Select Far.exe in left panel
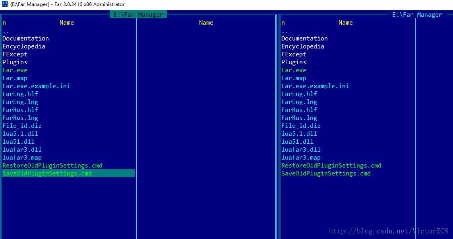This screenshot has height=239, width=453. (15, 70)
